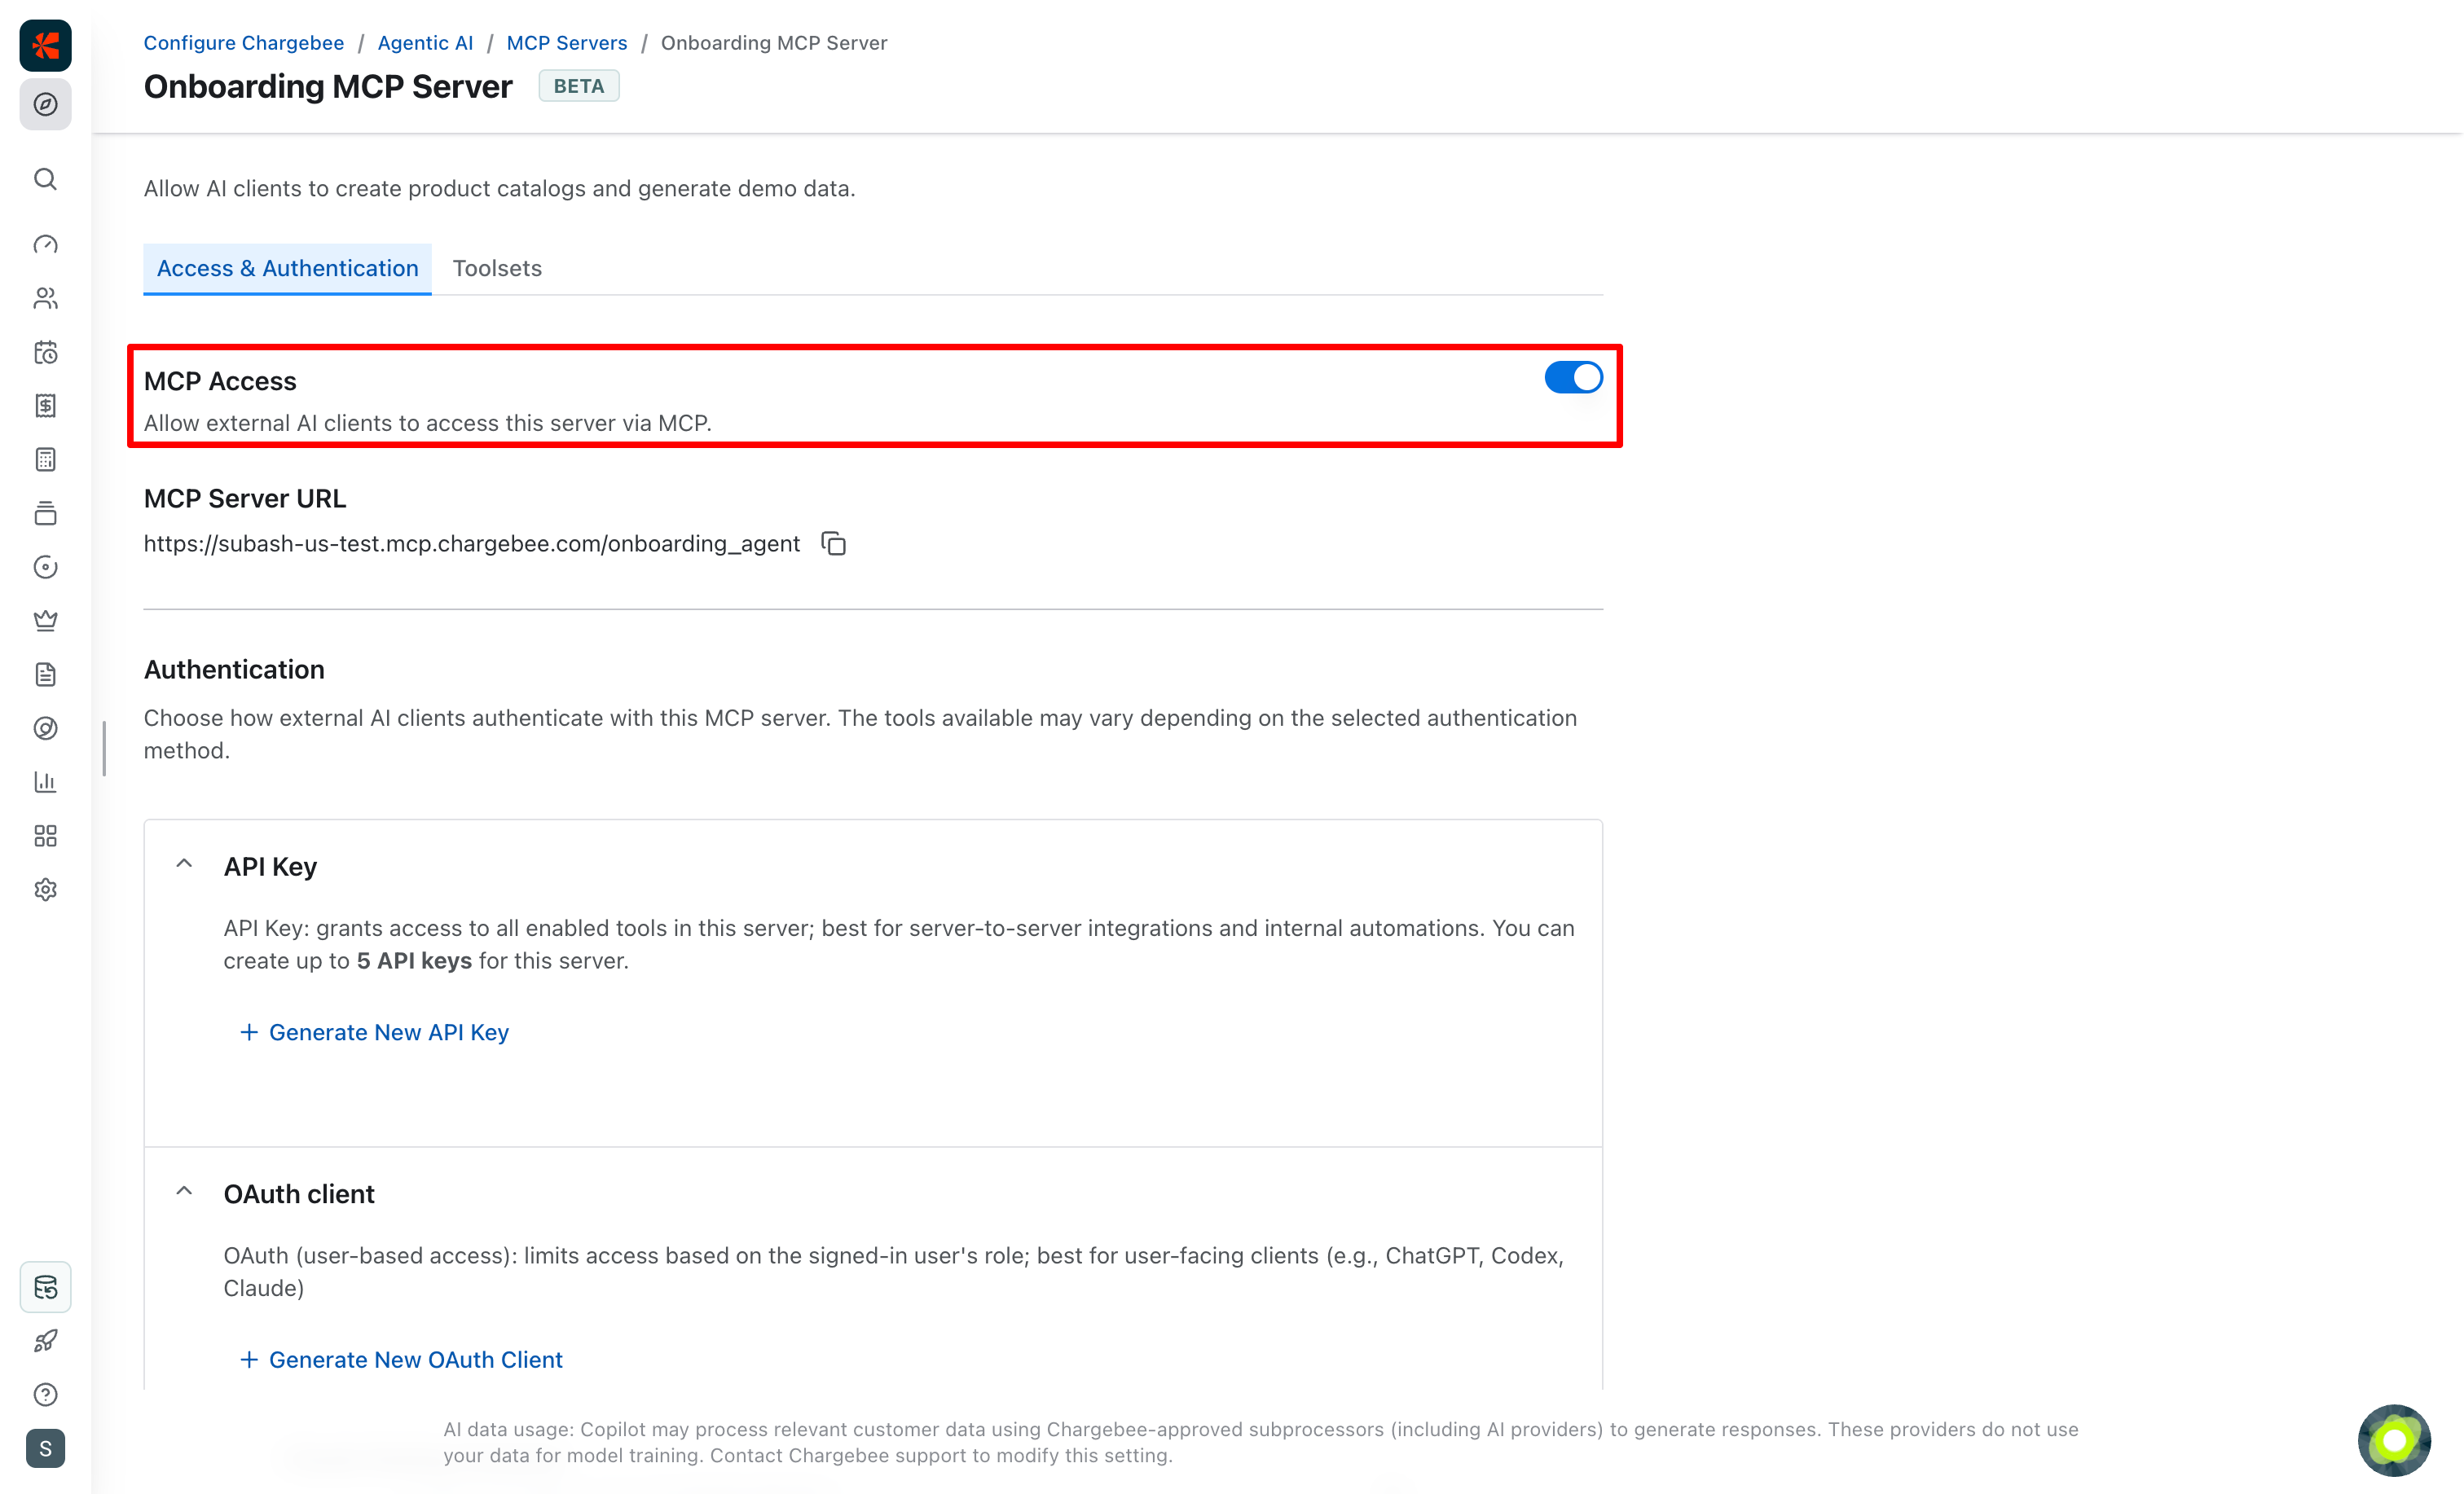Open the circular disc usage icon

click(45, 567)
